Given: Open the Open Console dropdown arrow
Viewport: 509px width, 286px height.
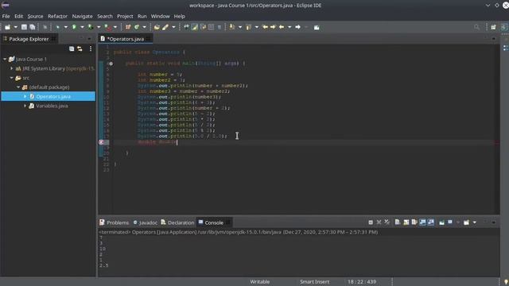Looking at the screenshot, I should pos(474,222).
